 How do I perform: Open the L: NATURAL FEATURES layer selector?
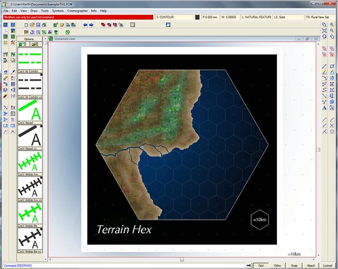point(256,17)
